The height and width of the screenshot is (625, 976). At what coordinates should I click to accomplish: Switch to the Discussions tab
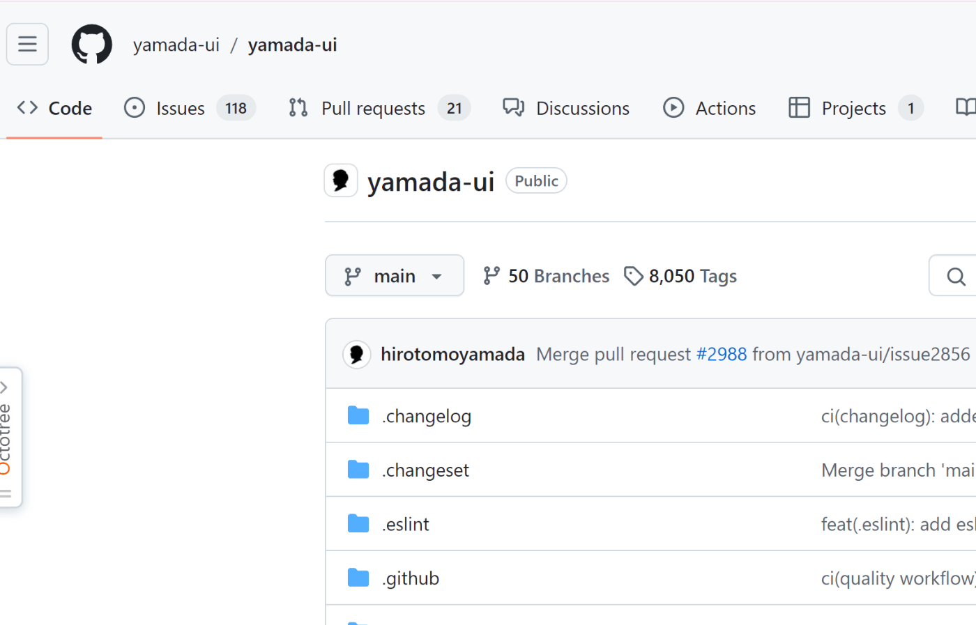tap(566, 108)
